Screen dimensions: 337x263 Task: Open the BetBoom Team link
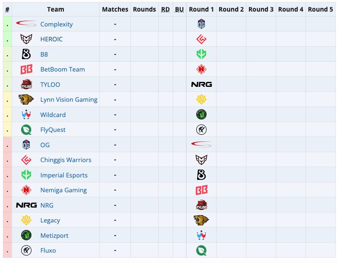click(x=63, y=69)
